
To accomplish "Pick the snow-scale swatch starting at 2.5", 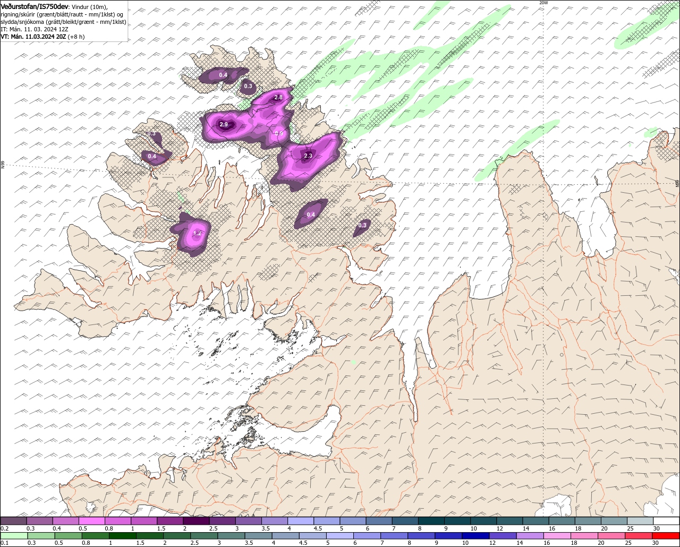I will point(223,521).
